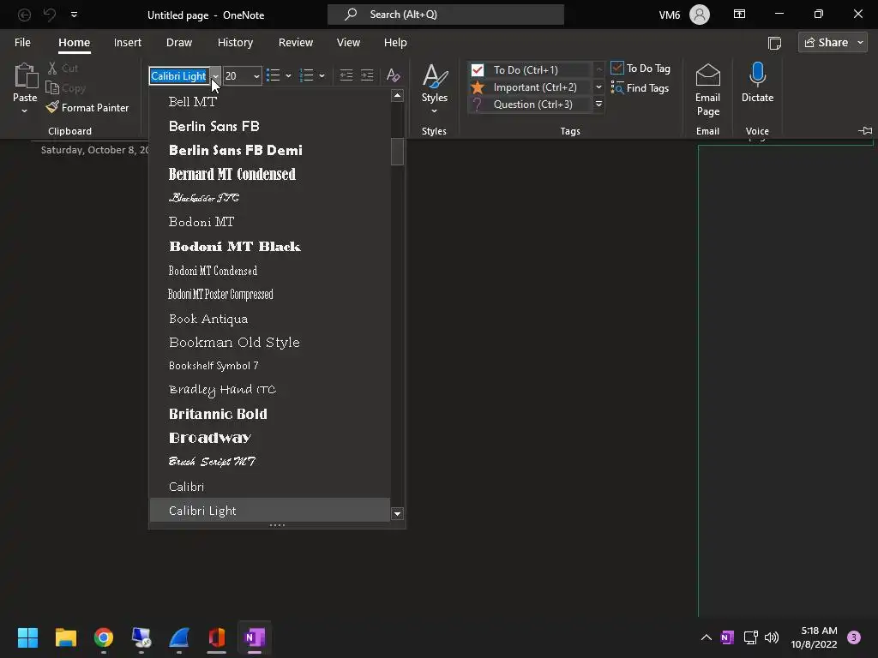
Task: Expand the Tags gallery more arrow
Action: pos(598,104)
